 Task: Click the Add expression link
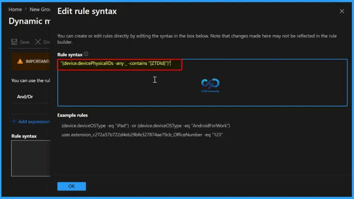[34, 121]
